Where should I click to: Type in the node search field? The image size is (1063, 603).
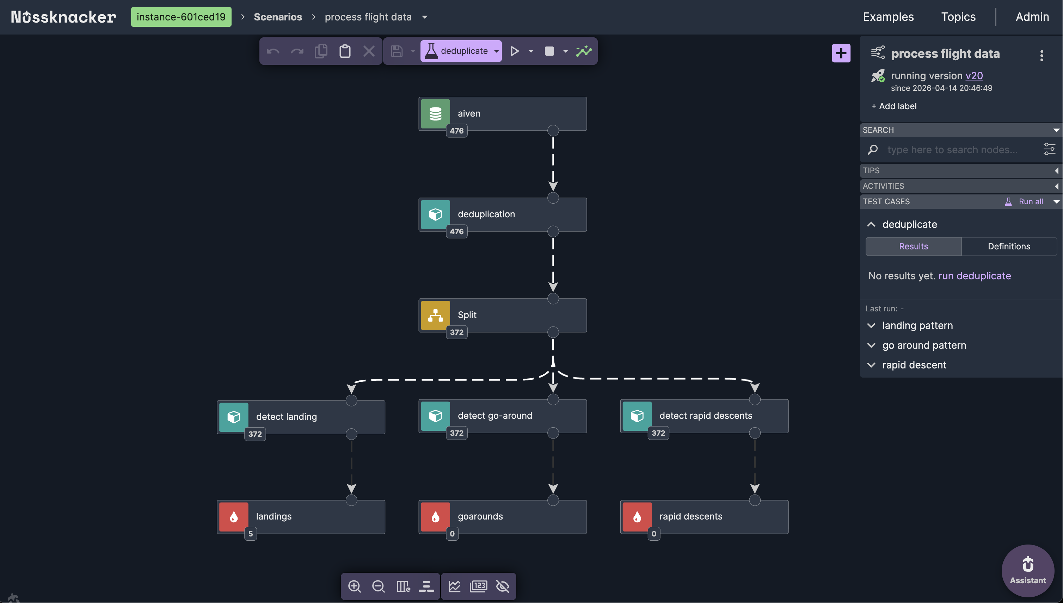951,149
